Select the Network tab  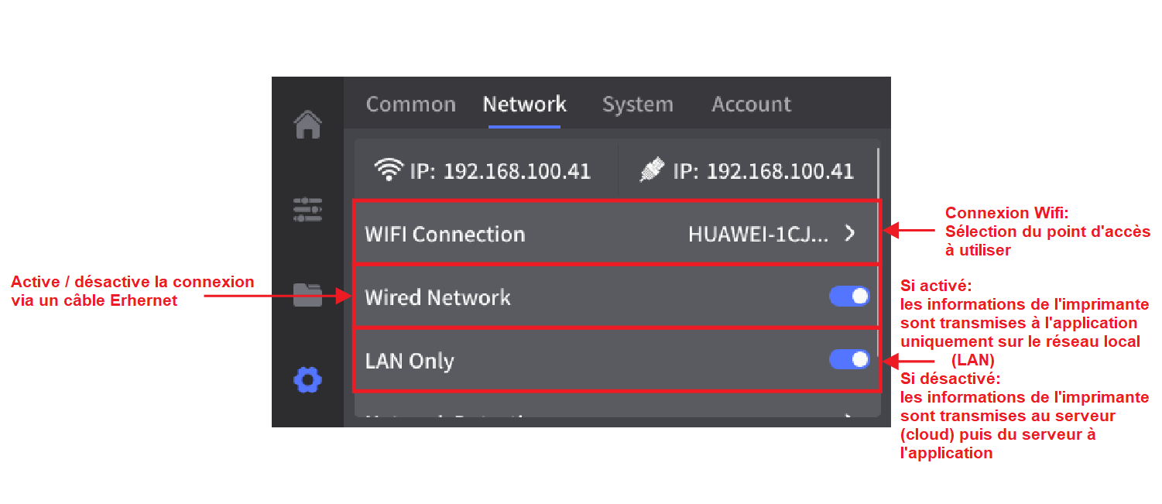click(x=524, y=105)
